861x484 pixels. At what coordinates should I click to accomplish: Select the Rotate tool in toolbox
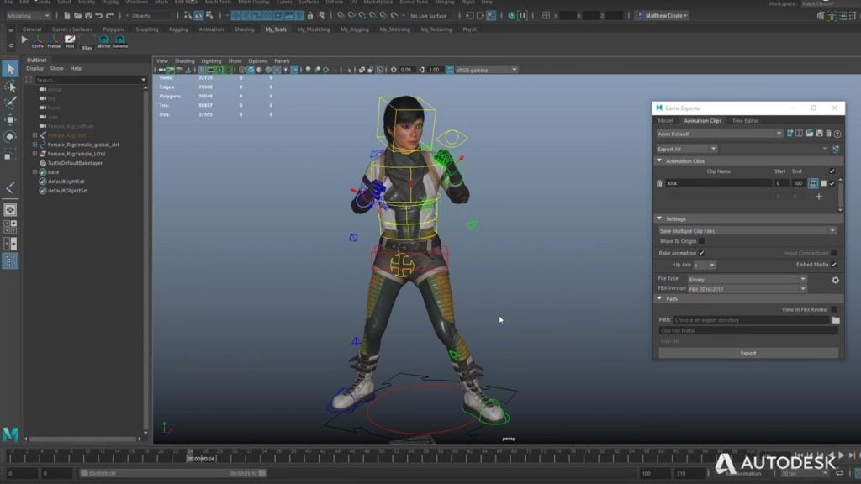tap(10, 137)
